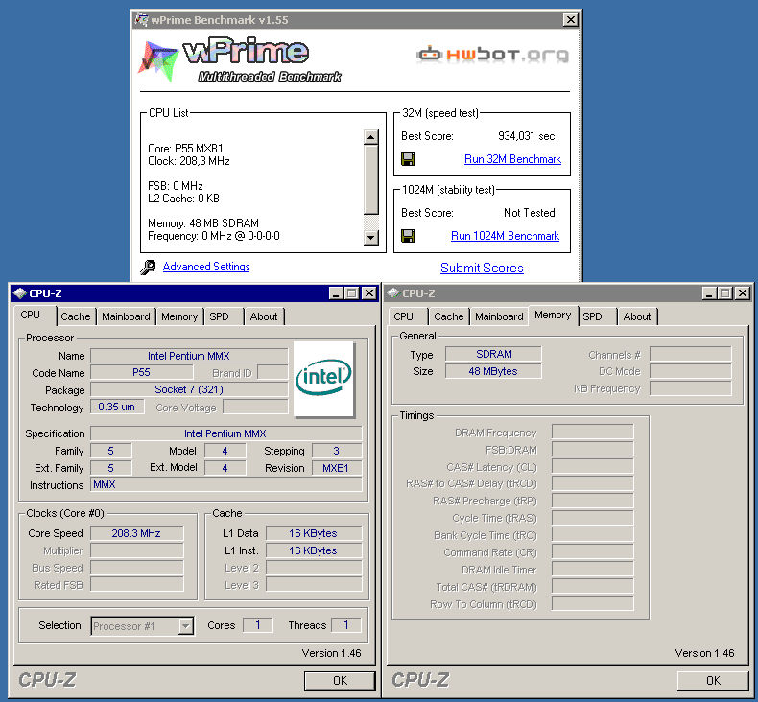This screenshot has height=702, width=758.
Task: Click the Package value Socket 7 (321)
Action: pos(189,390)
